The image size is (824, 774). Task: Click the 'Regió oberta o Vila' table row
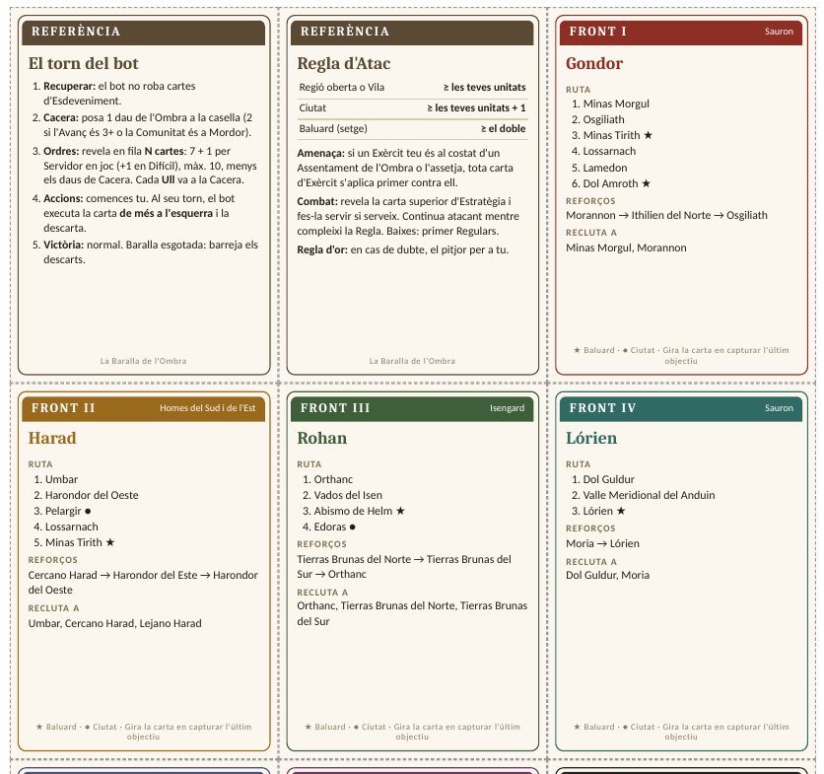[x=413, y=88]
